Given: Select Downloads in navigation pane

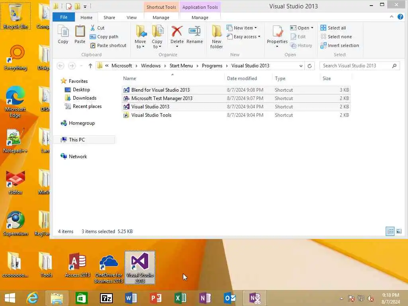Looking at the screenshot, I should coord(84,98).
